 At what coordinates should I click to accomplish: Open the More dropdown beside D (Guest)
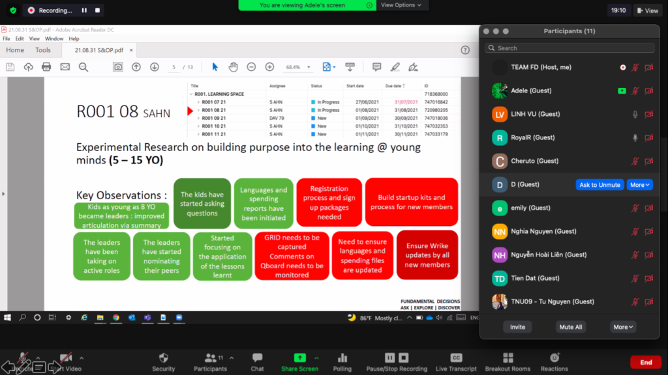pos(639,185)
